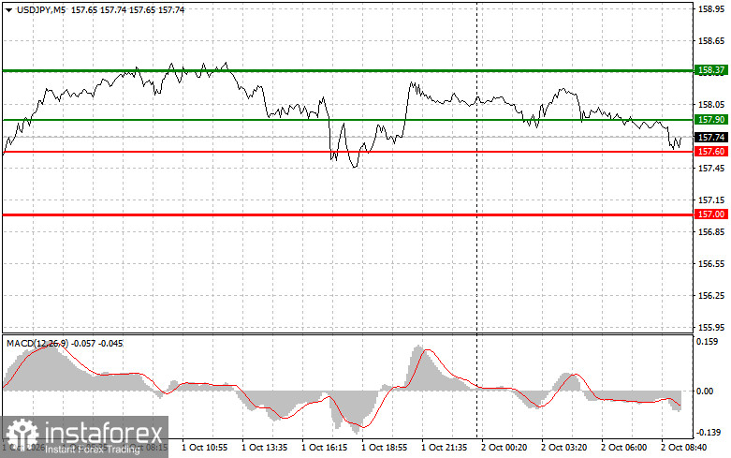Click the 1 Oct 21:35 time label

[445, 448]
